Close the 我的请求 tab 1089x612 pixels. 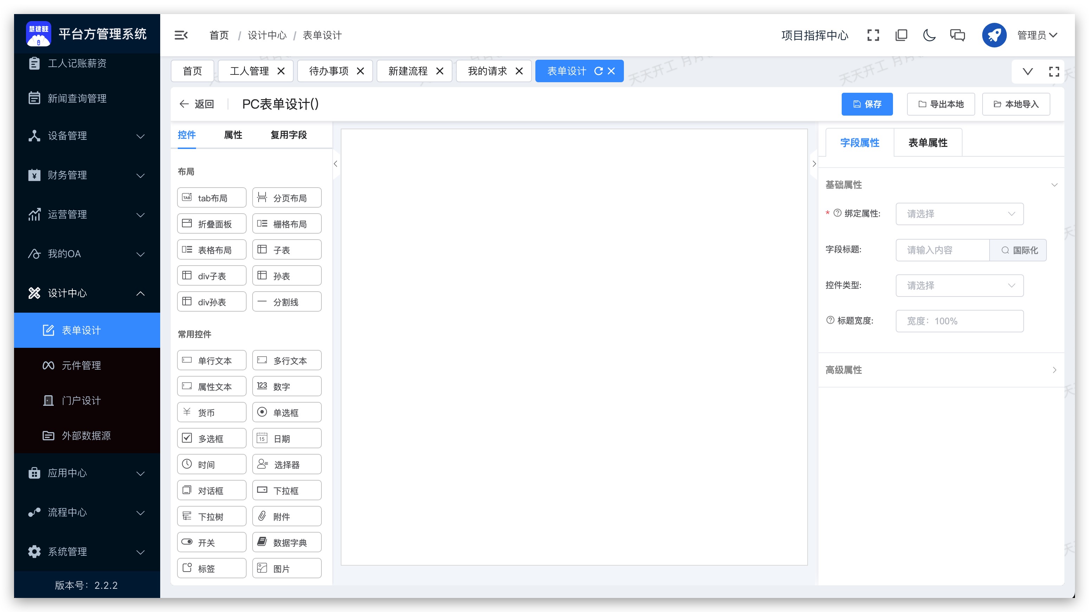(x=519, y=71)
